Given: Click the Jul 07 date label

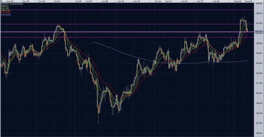Looking at the screenshot, I should tap(89, 1).
